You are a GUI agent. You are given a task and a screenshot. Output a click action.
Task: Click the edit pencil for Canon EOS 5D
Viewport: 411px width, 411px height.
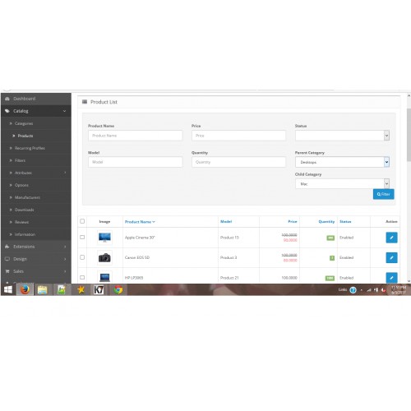point(391,257)
